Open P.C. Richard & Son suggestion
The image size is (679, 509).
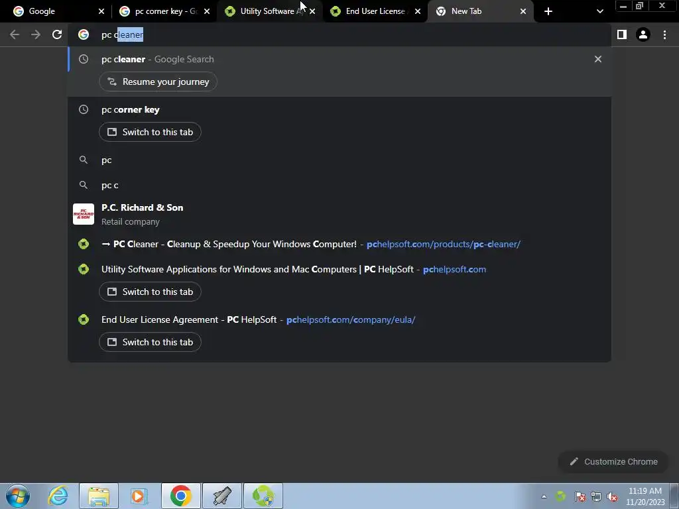click(x=339, y=214)
